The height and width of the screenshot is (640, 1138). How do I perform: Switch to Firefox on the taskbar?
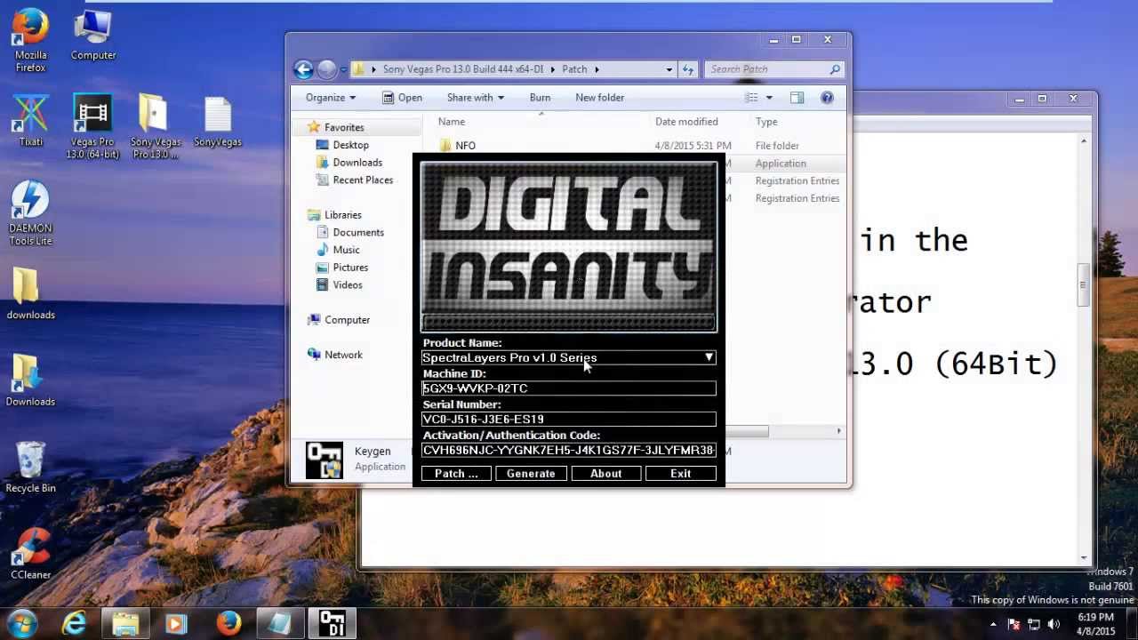(x=228, y=624)
